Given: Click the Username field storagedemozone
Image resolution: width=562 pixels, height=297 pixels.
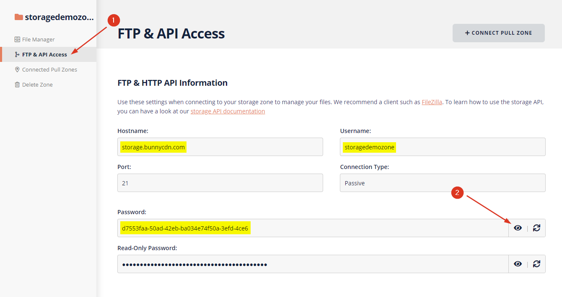Looking at the screenshot, I should 443,147.
